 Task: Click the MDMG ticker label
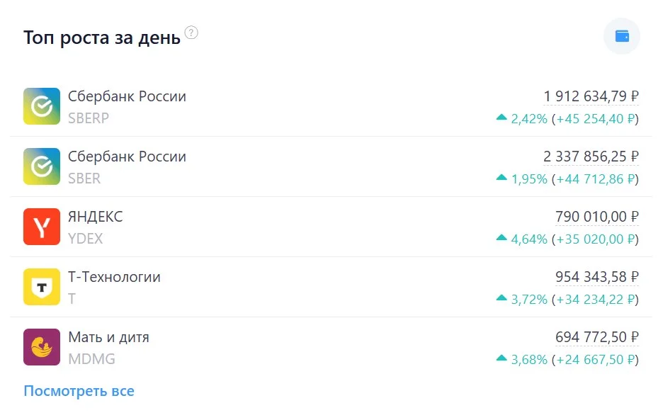[x=92, y=359]
